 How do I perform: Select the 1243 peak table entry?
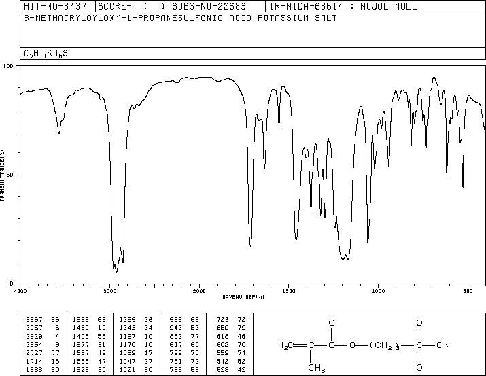136,327
